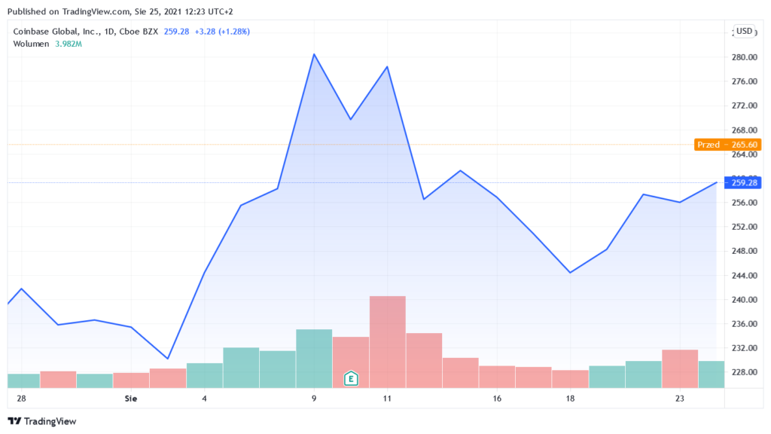Click the 28 date label on time axis

coord(21,399)
